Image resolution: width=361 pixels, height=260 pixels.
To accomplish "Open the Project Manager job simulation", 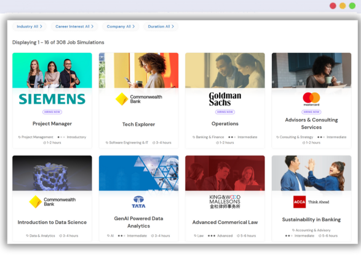I will tap(52, 124).
